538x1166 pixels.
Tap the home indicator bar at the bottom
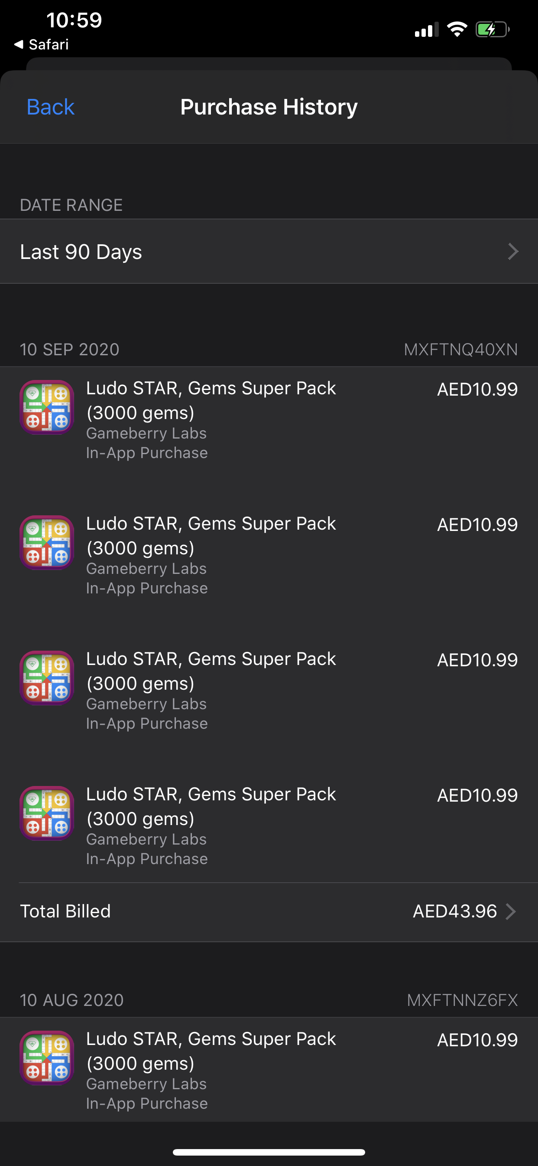[x=269, y=1152]
